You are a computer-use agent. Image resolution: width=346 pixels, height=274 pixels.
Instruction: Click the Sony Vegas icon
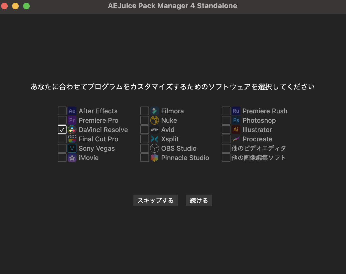click(72, 148)
